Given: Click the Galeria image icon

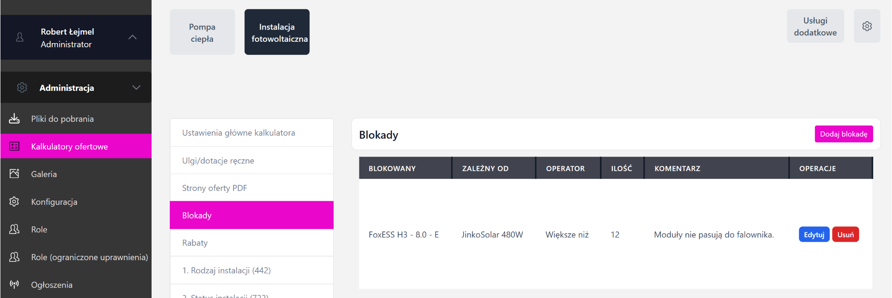Looking at the screenshot, I should (14, 174).
